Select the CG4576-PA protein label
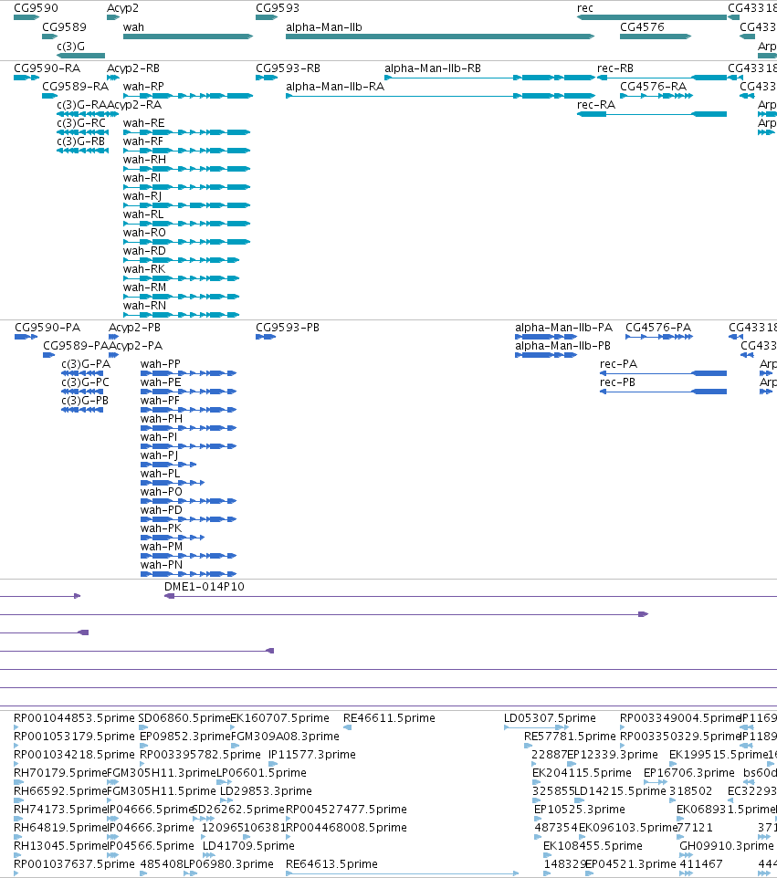The height and width of the screenshot is (878, 777). point(658,328)
